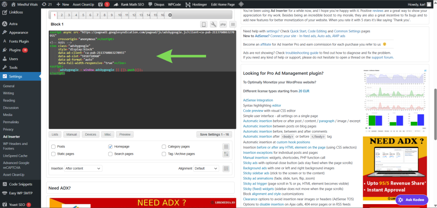The width and height of the screenshot is (437, 208).
Task: Switch to block tab 9
Action: click(x=111, y=15)
